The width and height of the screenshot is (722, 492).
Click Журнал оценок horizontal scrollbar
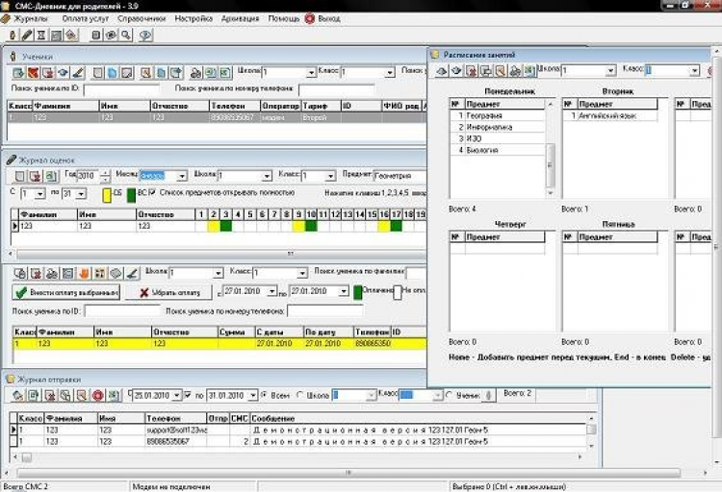(x=221, y=254)
